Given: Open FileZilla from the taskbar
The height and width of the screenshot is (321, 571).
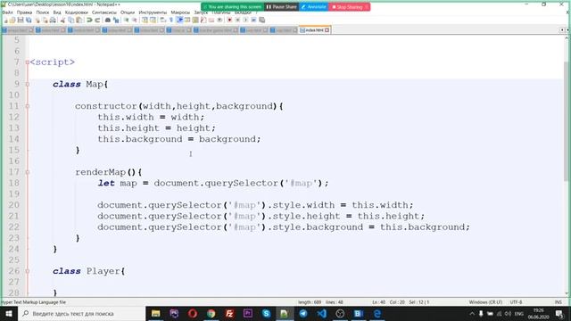Looking at the screenshot, I should (x=229, y=313).
